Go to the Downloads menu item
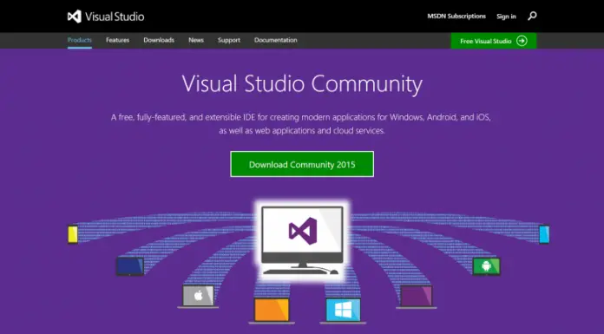The width and height of the screenshot is (604, 334). (x=159, y=40)
